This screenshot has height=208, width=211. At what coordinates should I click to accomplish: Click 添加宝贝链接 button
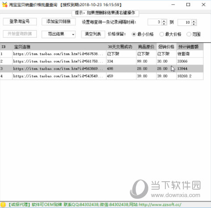coord(58,21)
